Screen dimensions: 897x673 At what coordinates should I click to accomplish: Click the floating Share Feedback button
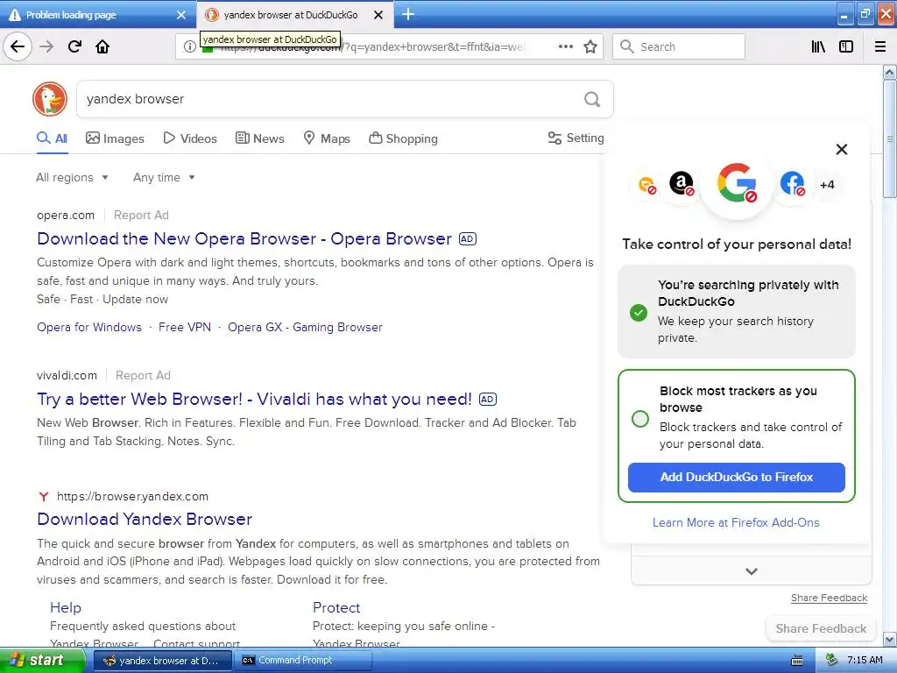[x=821, y=629]
